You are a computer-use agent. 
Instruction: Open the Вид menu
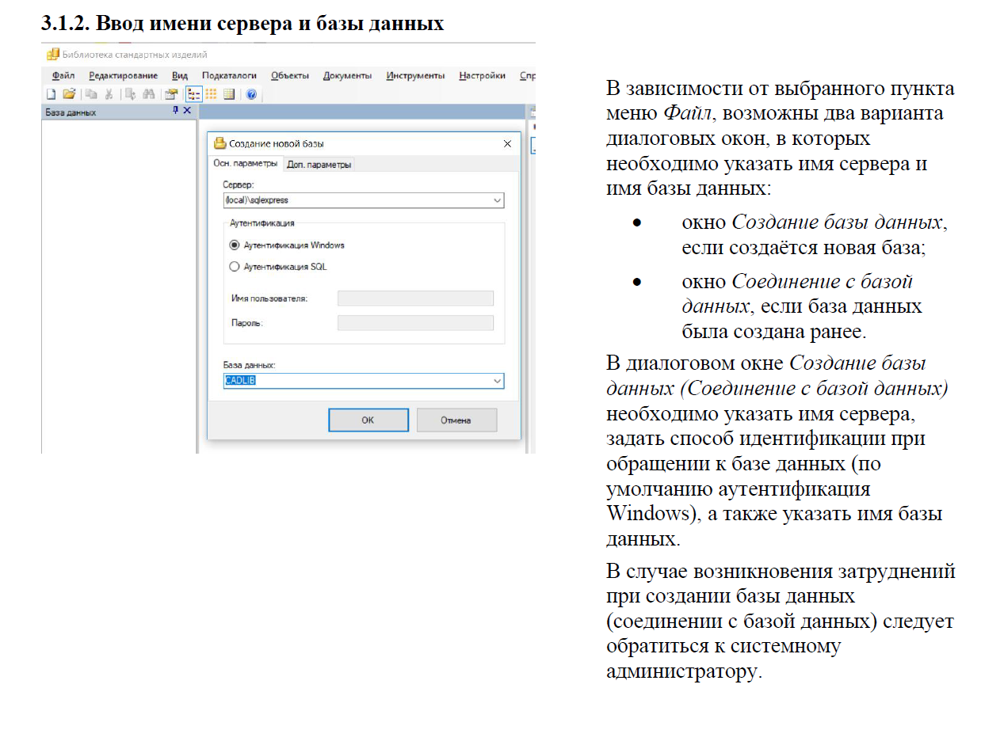(x=180, y=75)
